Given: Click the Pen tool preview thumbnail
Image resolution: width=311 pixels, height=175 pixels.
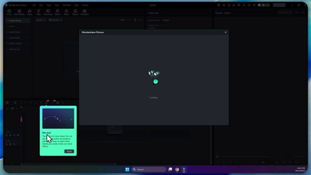Looking at the screenshot, I should (58, 119).
